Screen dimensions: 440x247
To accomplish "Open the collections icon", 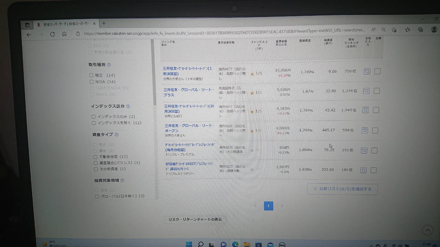I will [421, 30].
